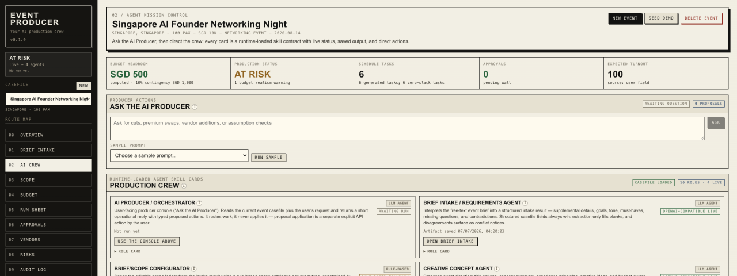Open the Choose a sample prompt dropdown
This screenshot has width=737, height=276.
click(x=179, y=155)
